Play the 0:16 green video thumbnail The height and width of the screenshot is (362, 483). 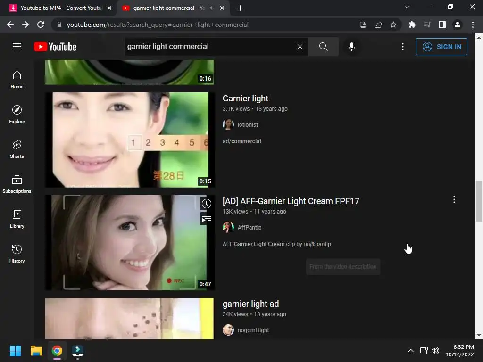tap(130, 72)
